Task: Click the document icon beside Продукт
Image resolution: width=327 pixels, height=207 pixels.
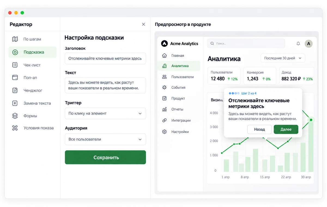Action: (x=164, y=98)
